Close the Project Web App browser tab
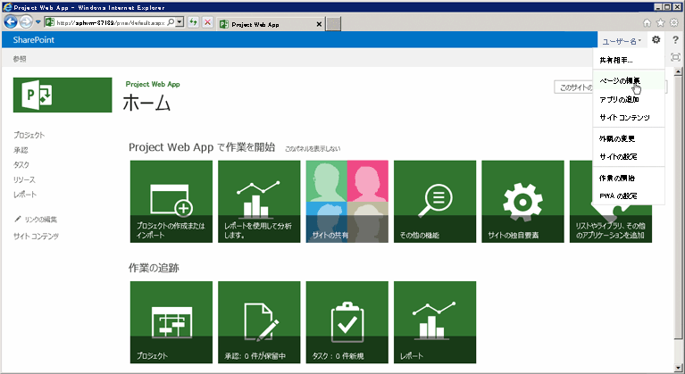 tap(319, 24)
